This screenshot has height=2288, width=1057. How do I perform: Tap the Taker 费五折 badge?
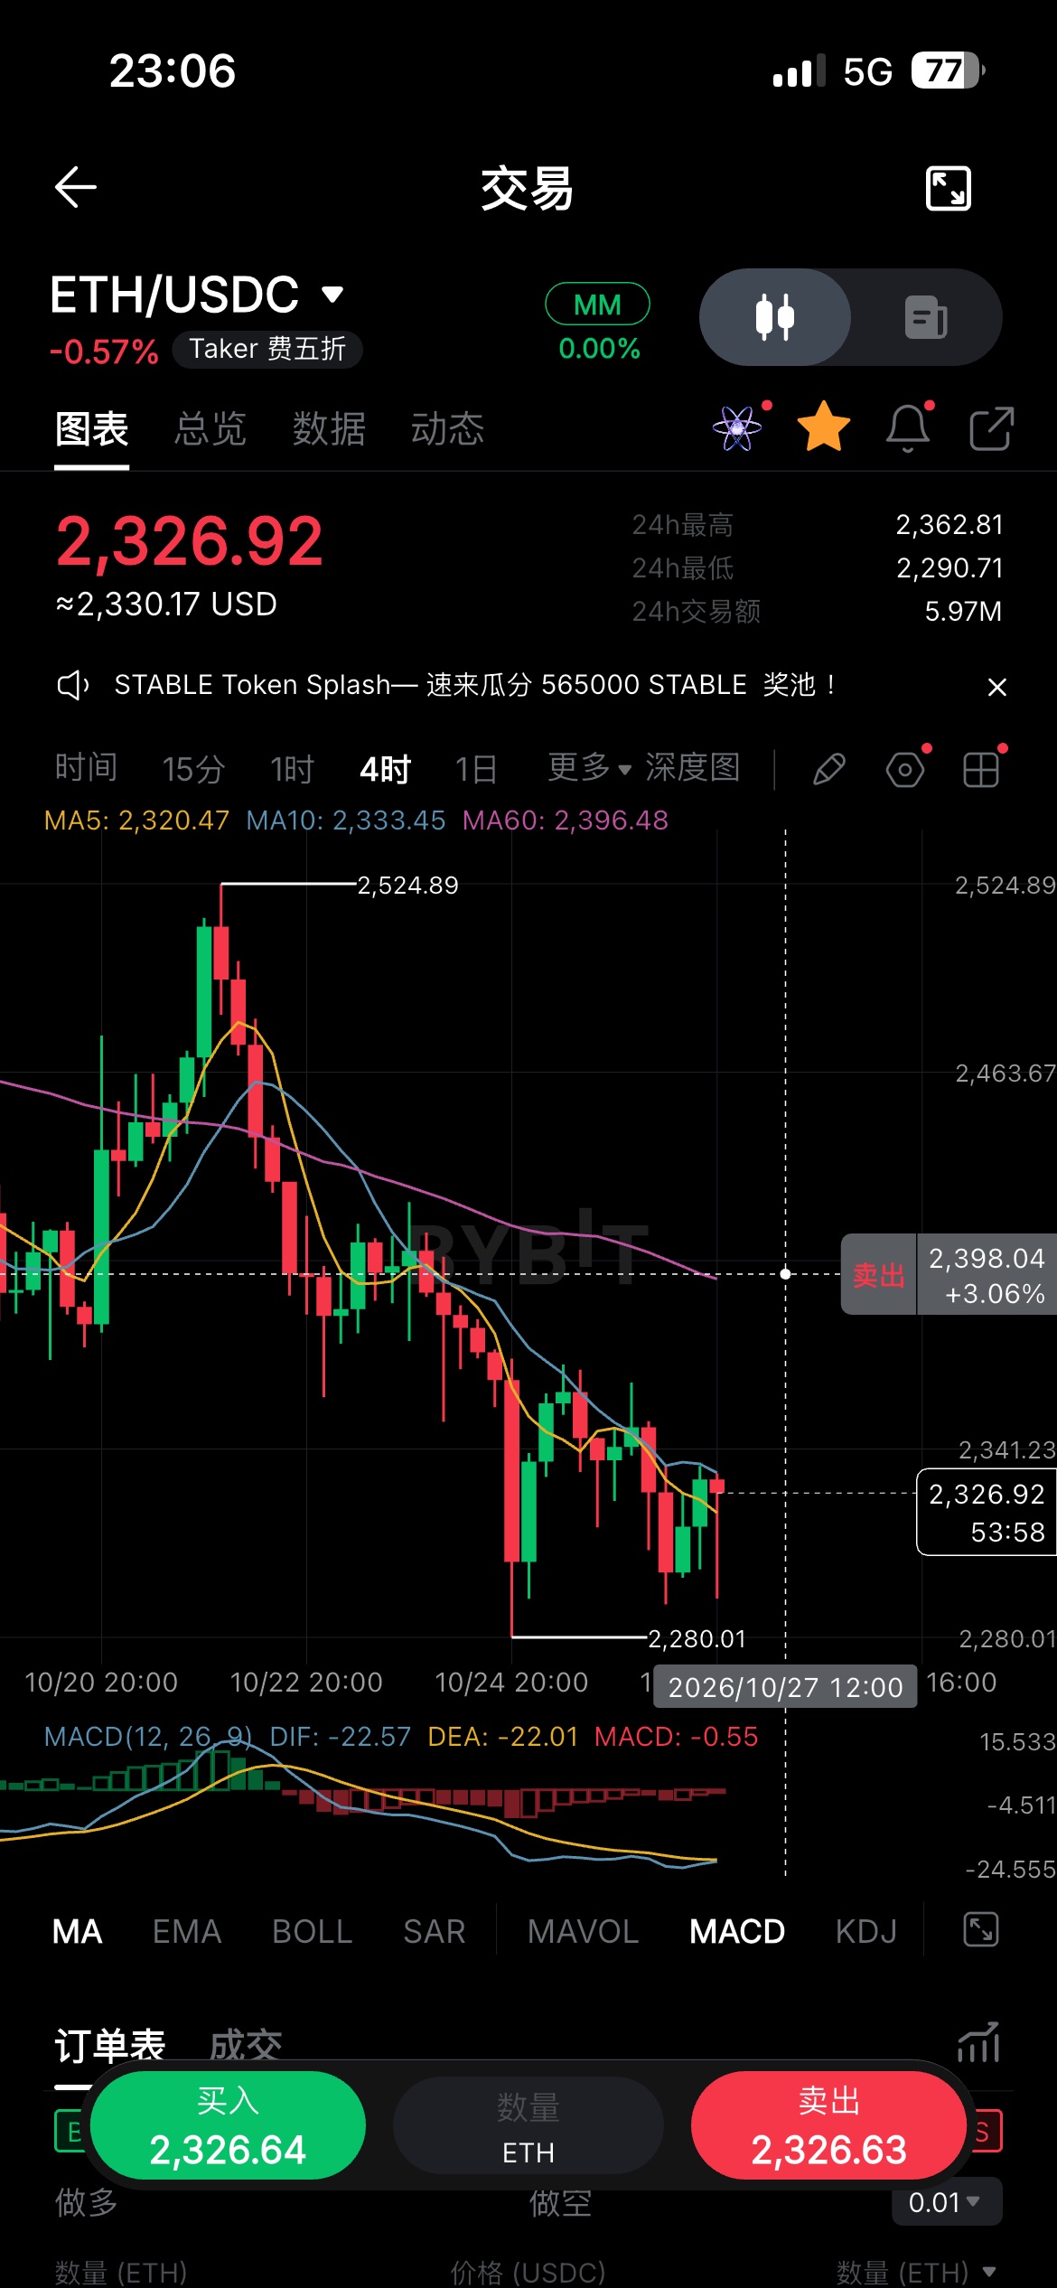(267, 349)
